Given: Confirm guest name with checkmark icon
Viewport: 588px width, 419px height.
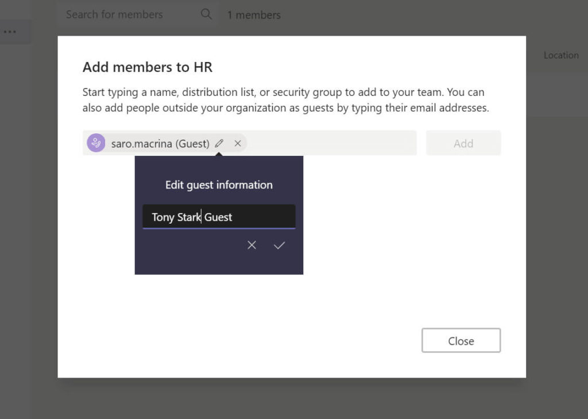Looking at the screenshot, I should pyautogui.click(x=280, y=245).
